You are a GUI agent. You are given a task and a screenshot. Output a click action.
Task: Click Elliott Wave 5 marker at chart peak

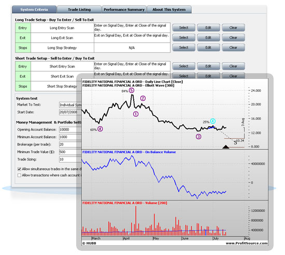(132, 90)
